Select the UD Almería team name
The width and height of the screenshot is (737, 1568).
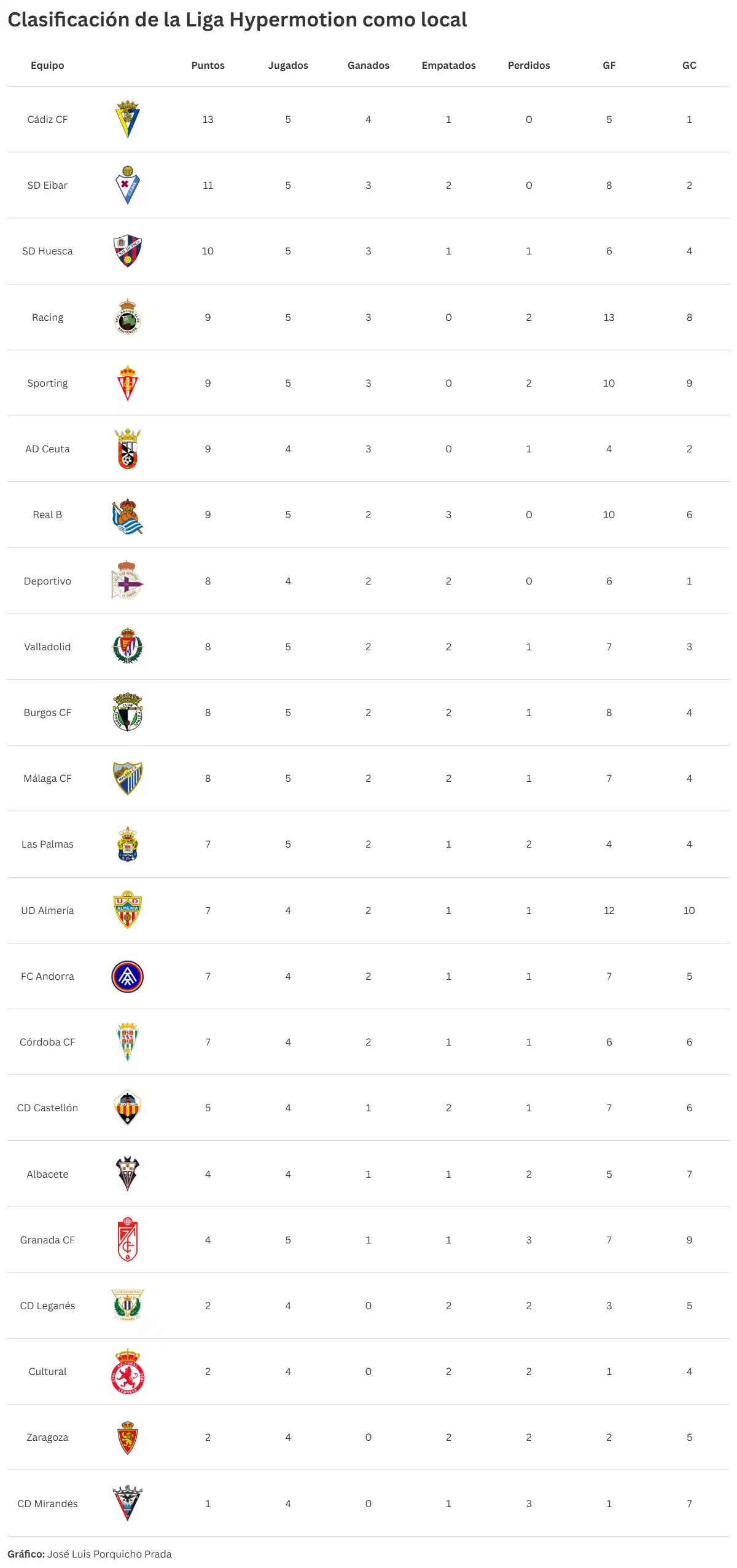(x=47, y=910)
